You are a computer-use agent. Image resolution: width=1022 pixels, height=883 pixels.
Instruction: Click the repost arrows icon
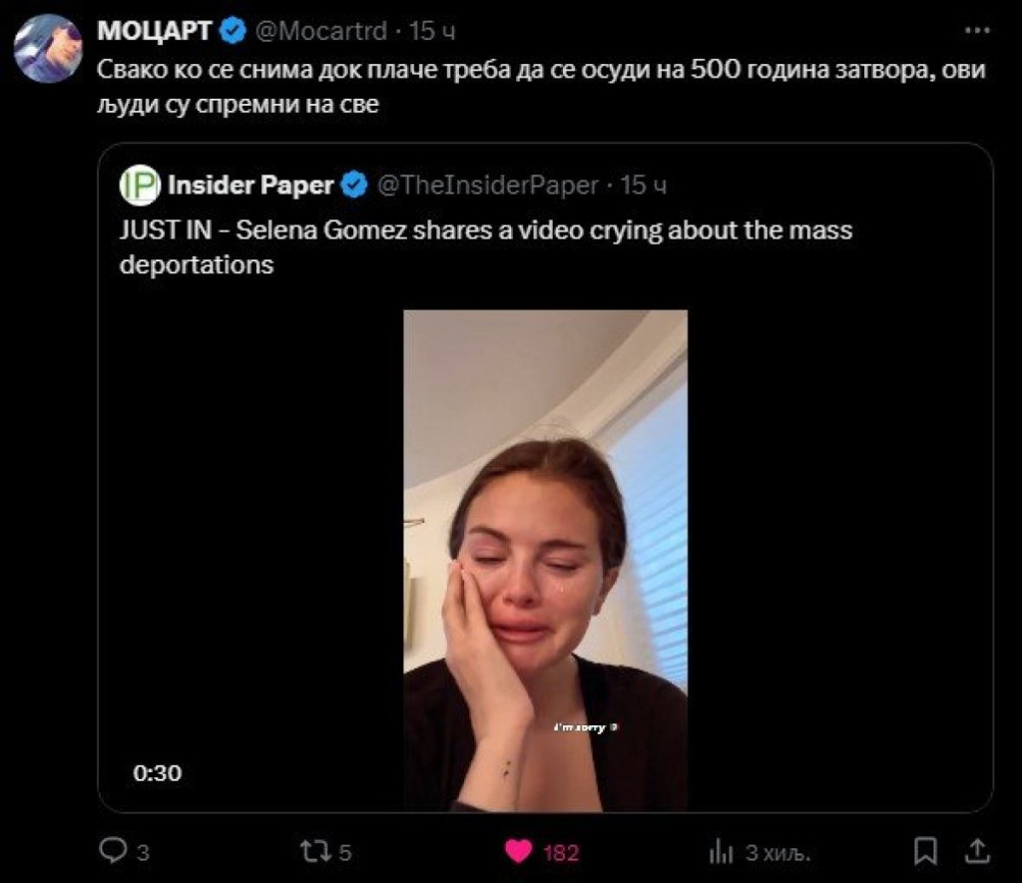313,851
